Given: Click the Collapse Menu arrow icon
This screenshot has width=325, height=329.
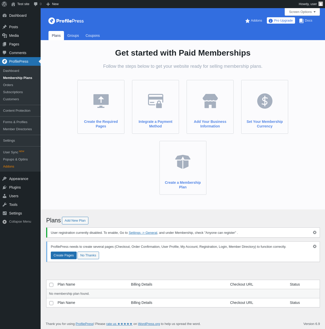Looking at the screenshot, I should tap(5, 222).
